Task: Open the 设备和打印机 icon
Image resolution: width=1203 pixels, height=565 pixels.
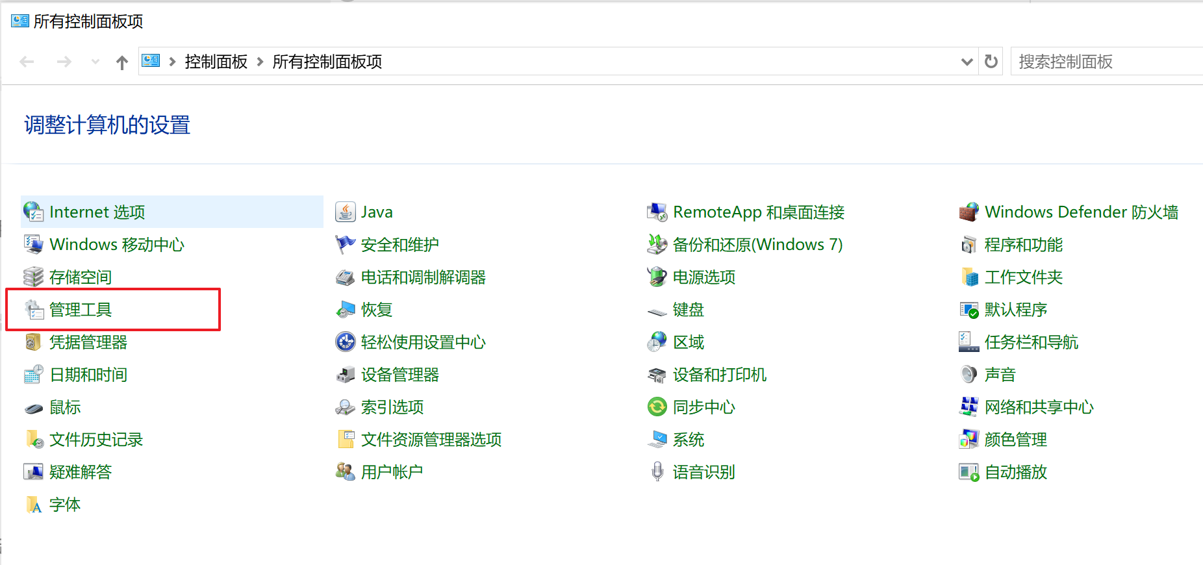Action: click(657, 374)
